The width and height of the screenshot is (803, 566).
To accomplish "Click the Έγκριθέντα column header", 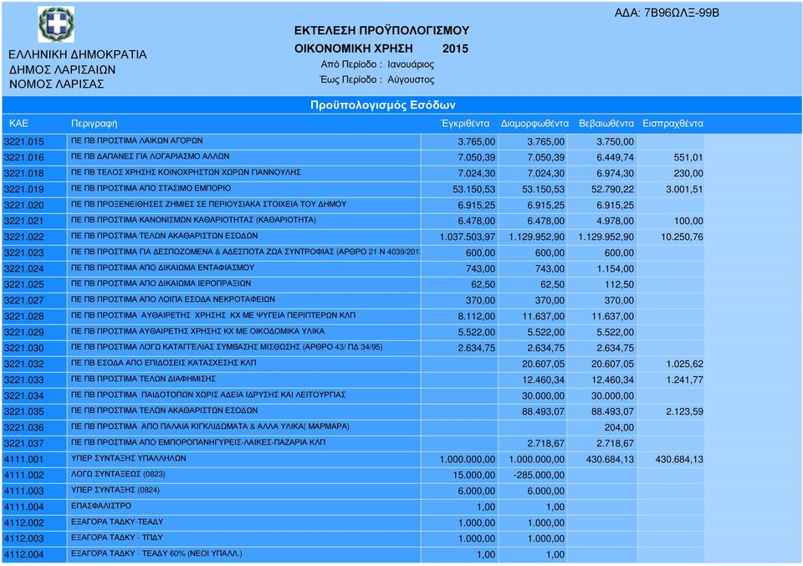I will tap(465, 124).
